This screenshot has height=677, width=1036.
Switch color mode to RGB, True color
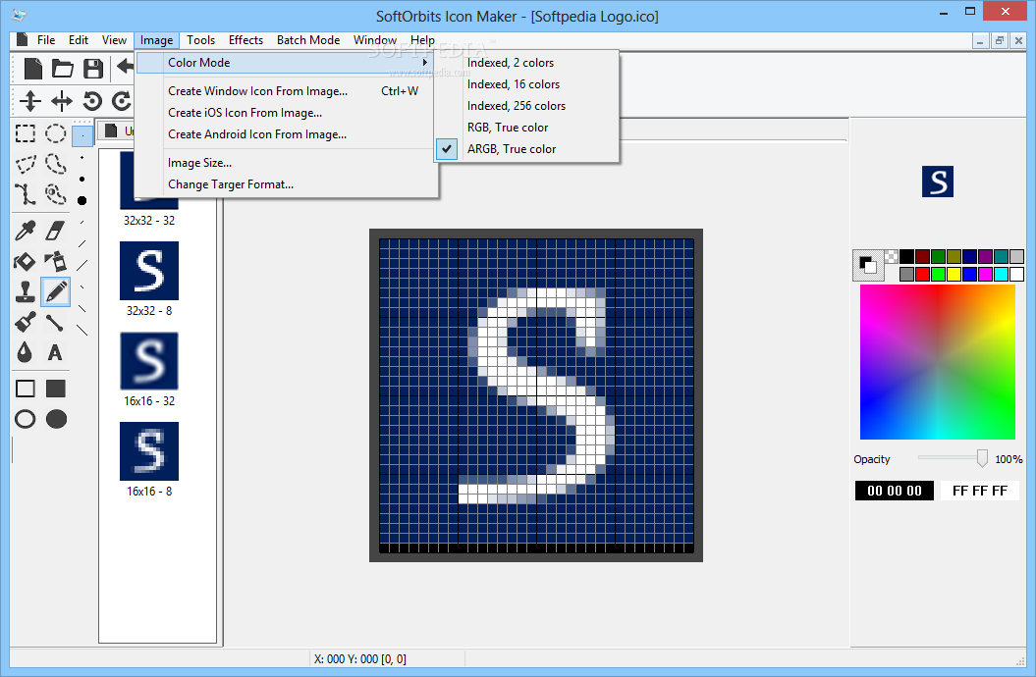tap(508, 127)
